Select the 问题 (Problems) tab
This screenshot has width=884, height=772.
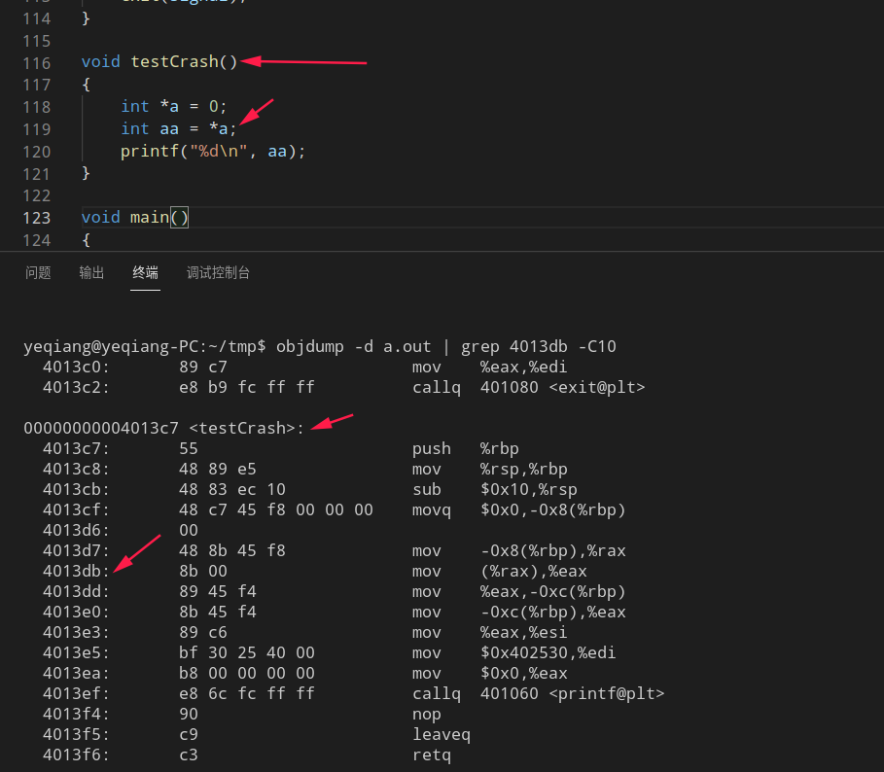point(38,272)
